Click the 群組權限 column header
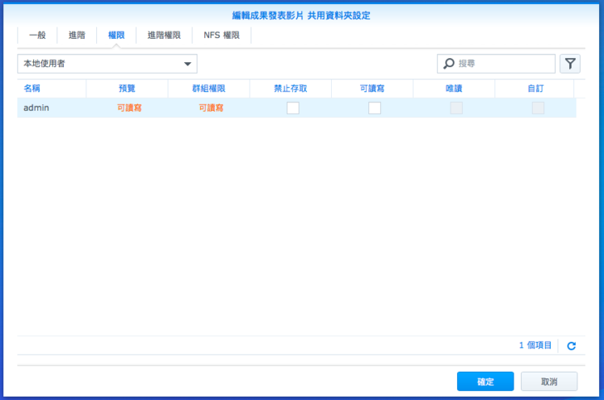 [x=208, y=88]
